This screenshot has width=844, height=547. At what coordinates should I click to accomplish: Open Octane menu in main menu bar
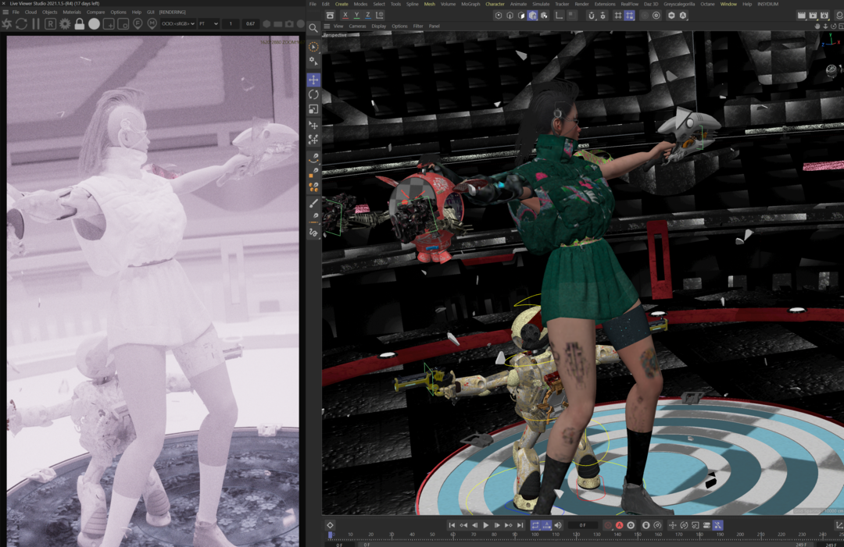[707, 4]
